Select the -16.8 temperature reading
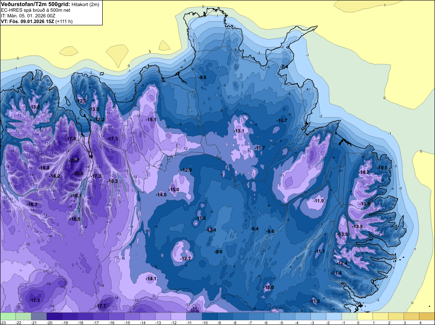The width and height of the screenshot is (435, 325). point(44,168)
